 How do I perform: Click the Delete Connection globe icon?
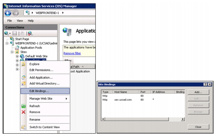click(30, 33)
